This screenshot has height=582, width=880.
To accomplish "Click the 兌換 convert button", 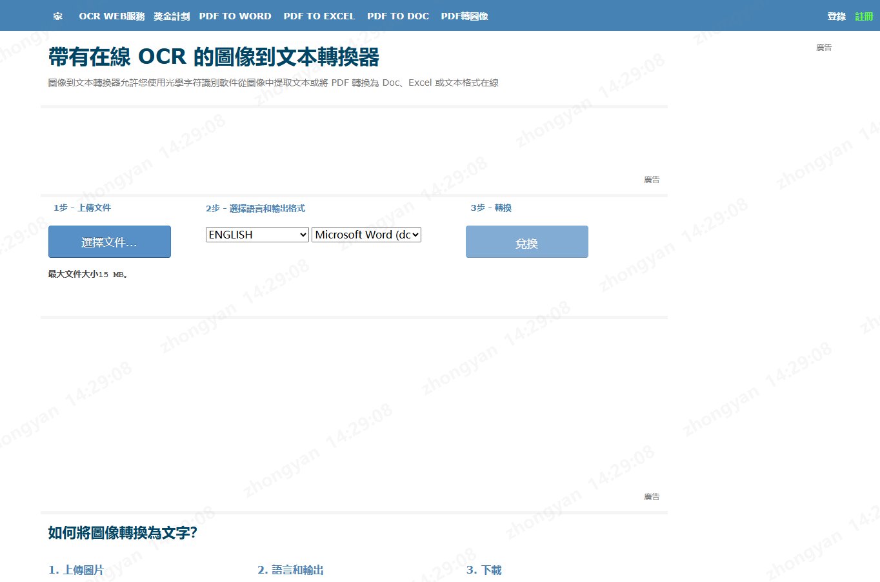I will 527,242.
